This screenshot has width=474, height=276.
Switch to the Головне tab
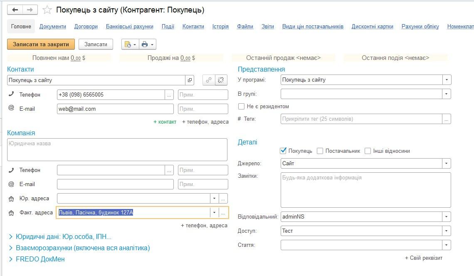[21, 26]
